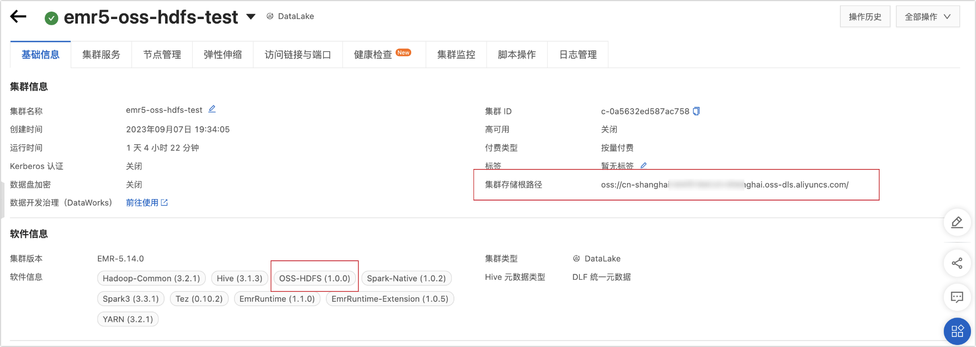Image resolution: width=976 pixels, height=347 pixels.
Task: Click the DataLake icon beside 集群类型 value
Action: coord(576,259)
